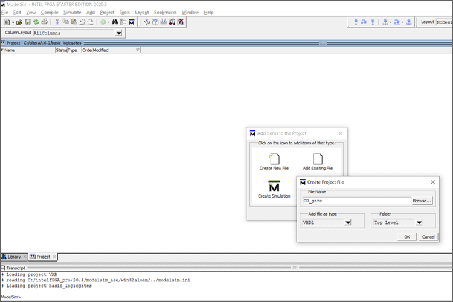This screenshot has height=302, width=453.
Task: Open the Simulate menu
Action: click(72, 13)
